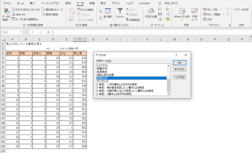The image size is (252, 153).
Task: Select z 検定: 2標本による平均の検定
Action: [132, 94]
